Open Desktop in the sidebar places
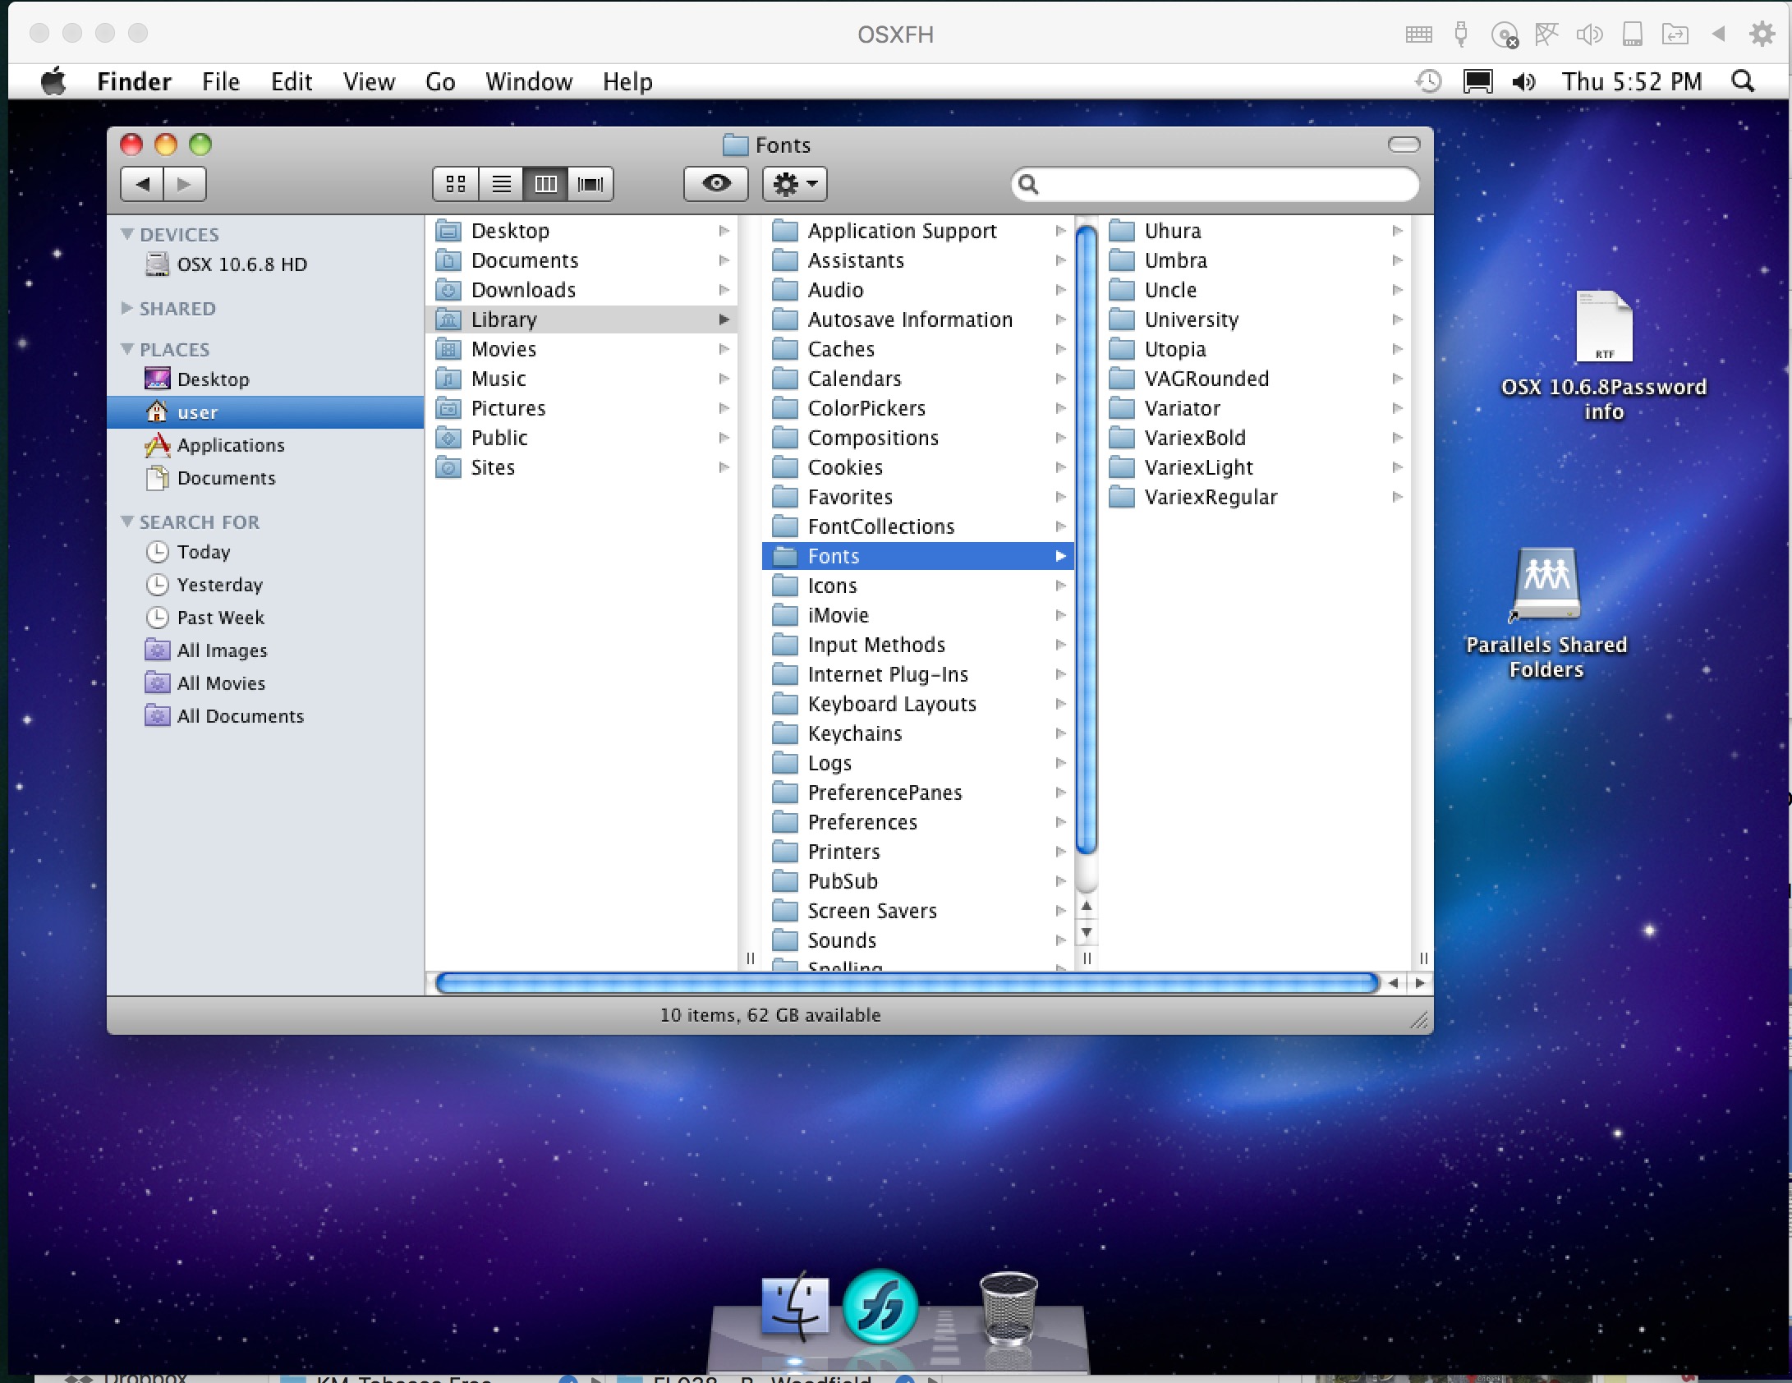 [265, 379]
